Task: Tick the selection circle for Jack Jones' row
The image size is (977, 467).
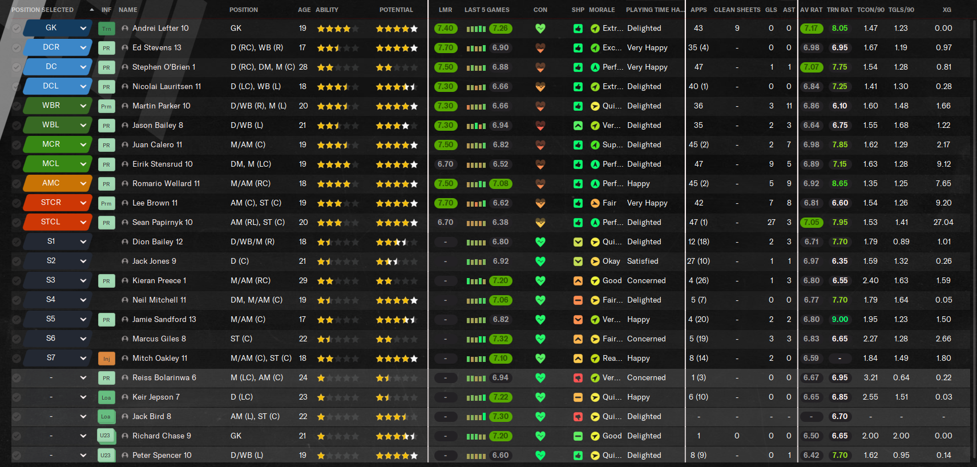Action: [17, 261]
